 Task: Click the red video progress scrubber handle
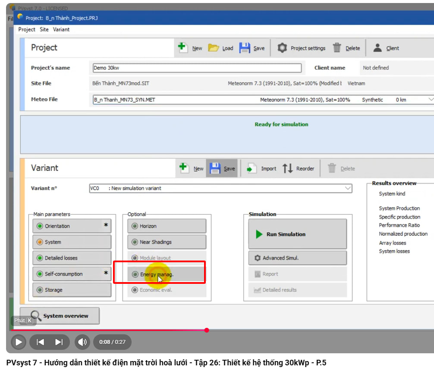click(x=207, y=330)
